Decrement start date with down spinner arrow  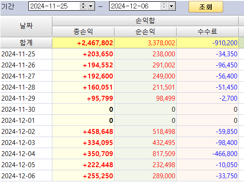[x=83, y=8]
